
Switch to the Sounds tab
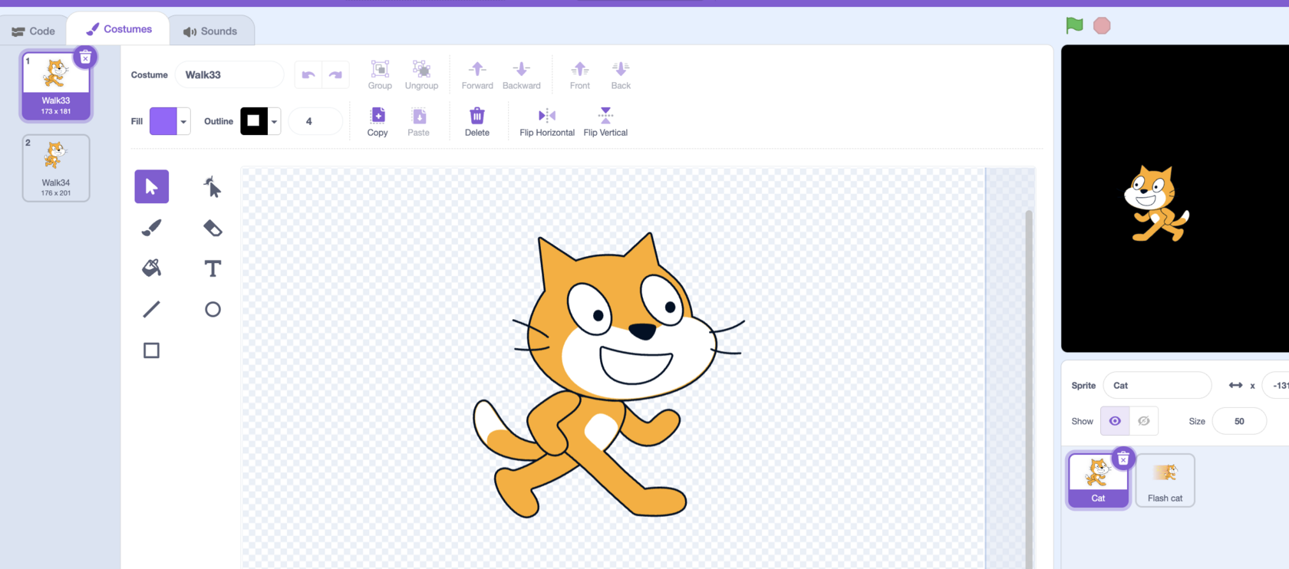[210, 31]
